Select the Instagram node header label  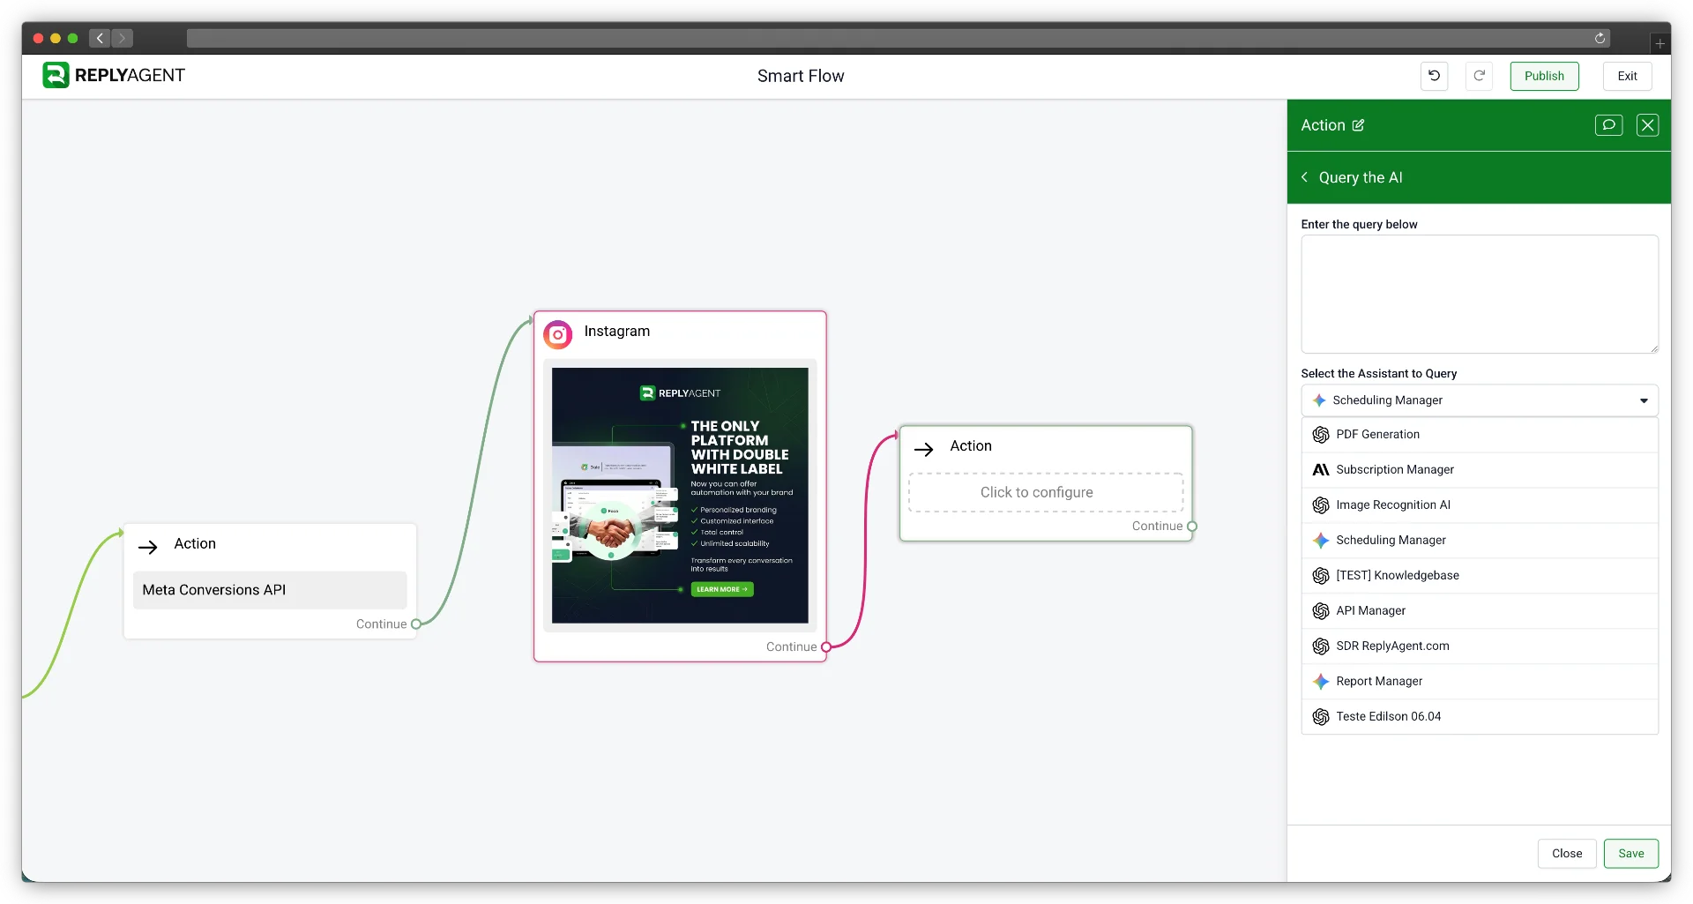[x=617, y=332]
